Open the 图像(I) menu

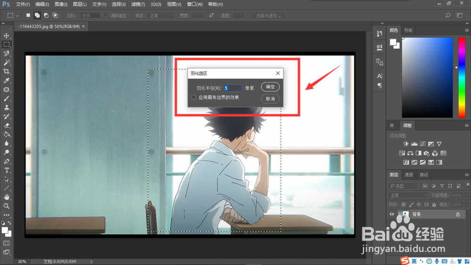click(61, 4)
